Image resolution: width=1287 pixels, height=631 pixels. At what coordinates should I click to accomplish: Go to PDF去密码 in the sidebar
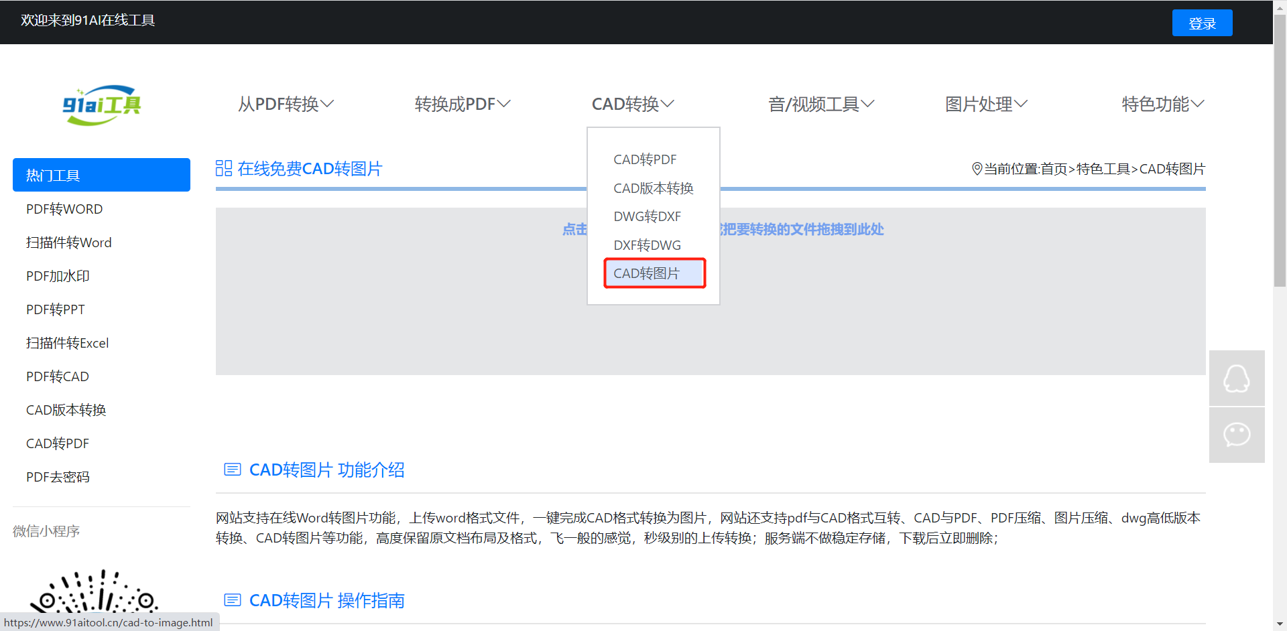[x=58, y=477]
